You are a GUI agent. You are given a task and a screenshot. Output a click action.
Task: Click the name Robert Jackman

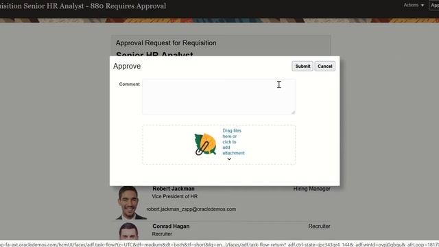tap(174, 189)
